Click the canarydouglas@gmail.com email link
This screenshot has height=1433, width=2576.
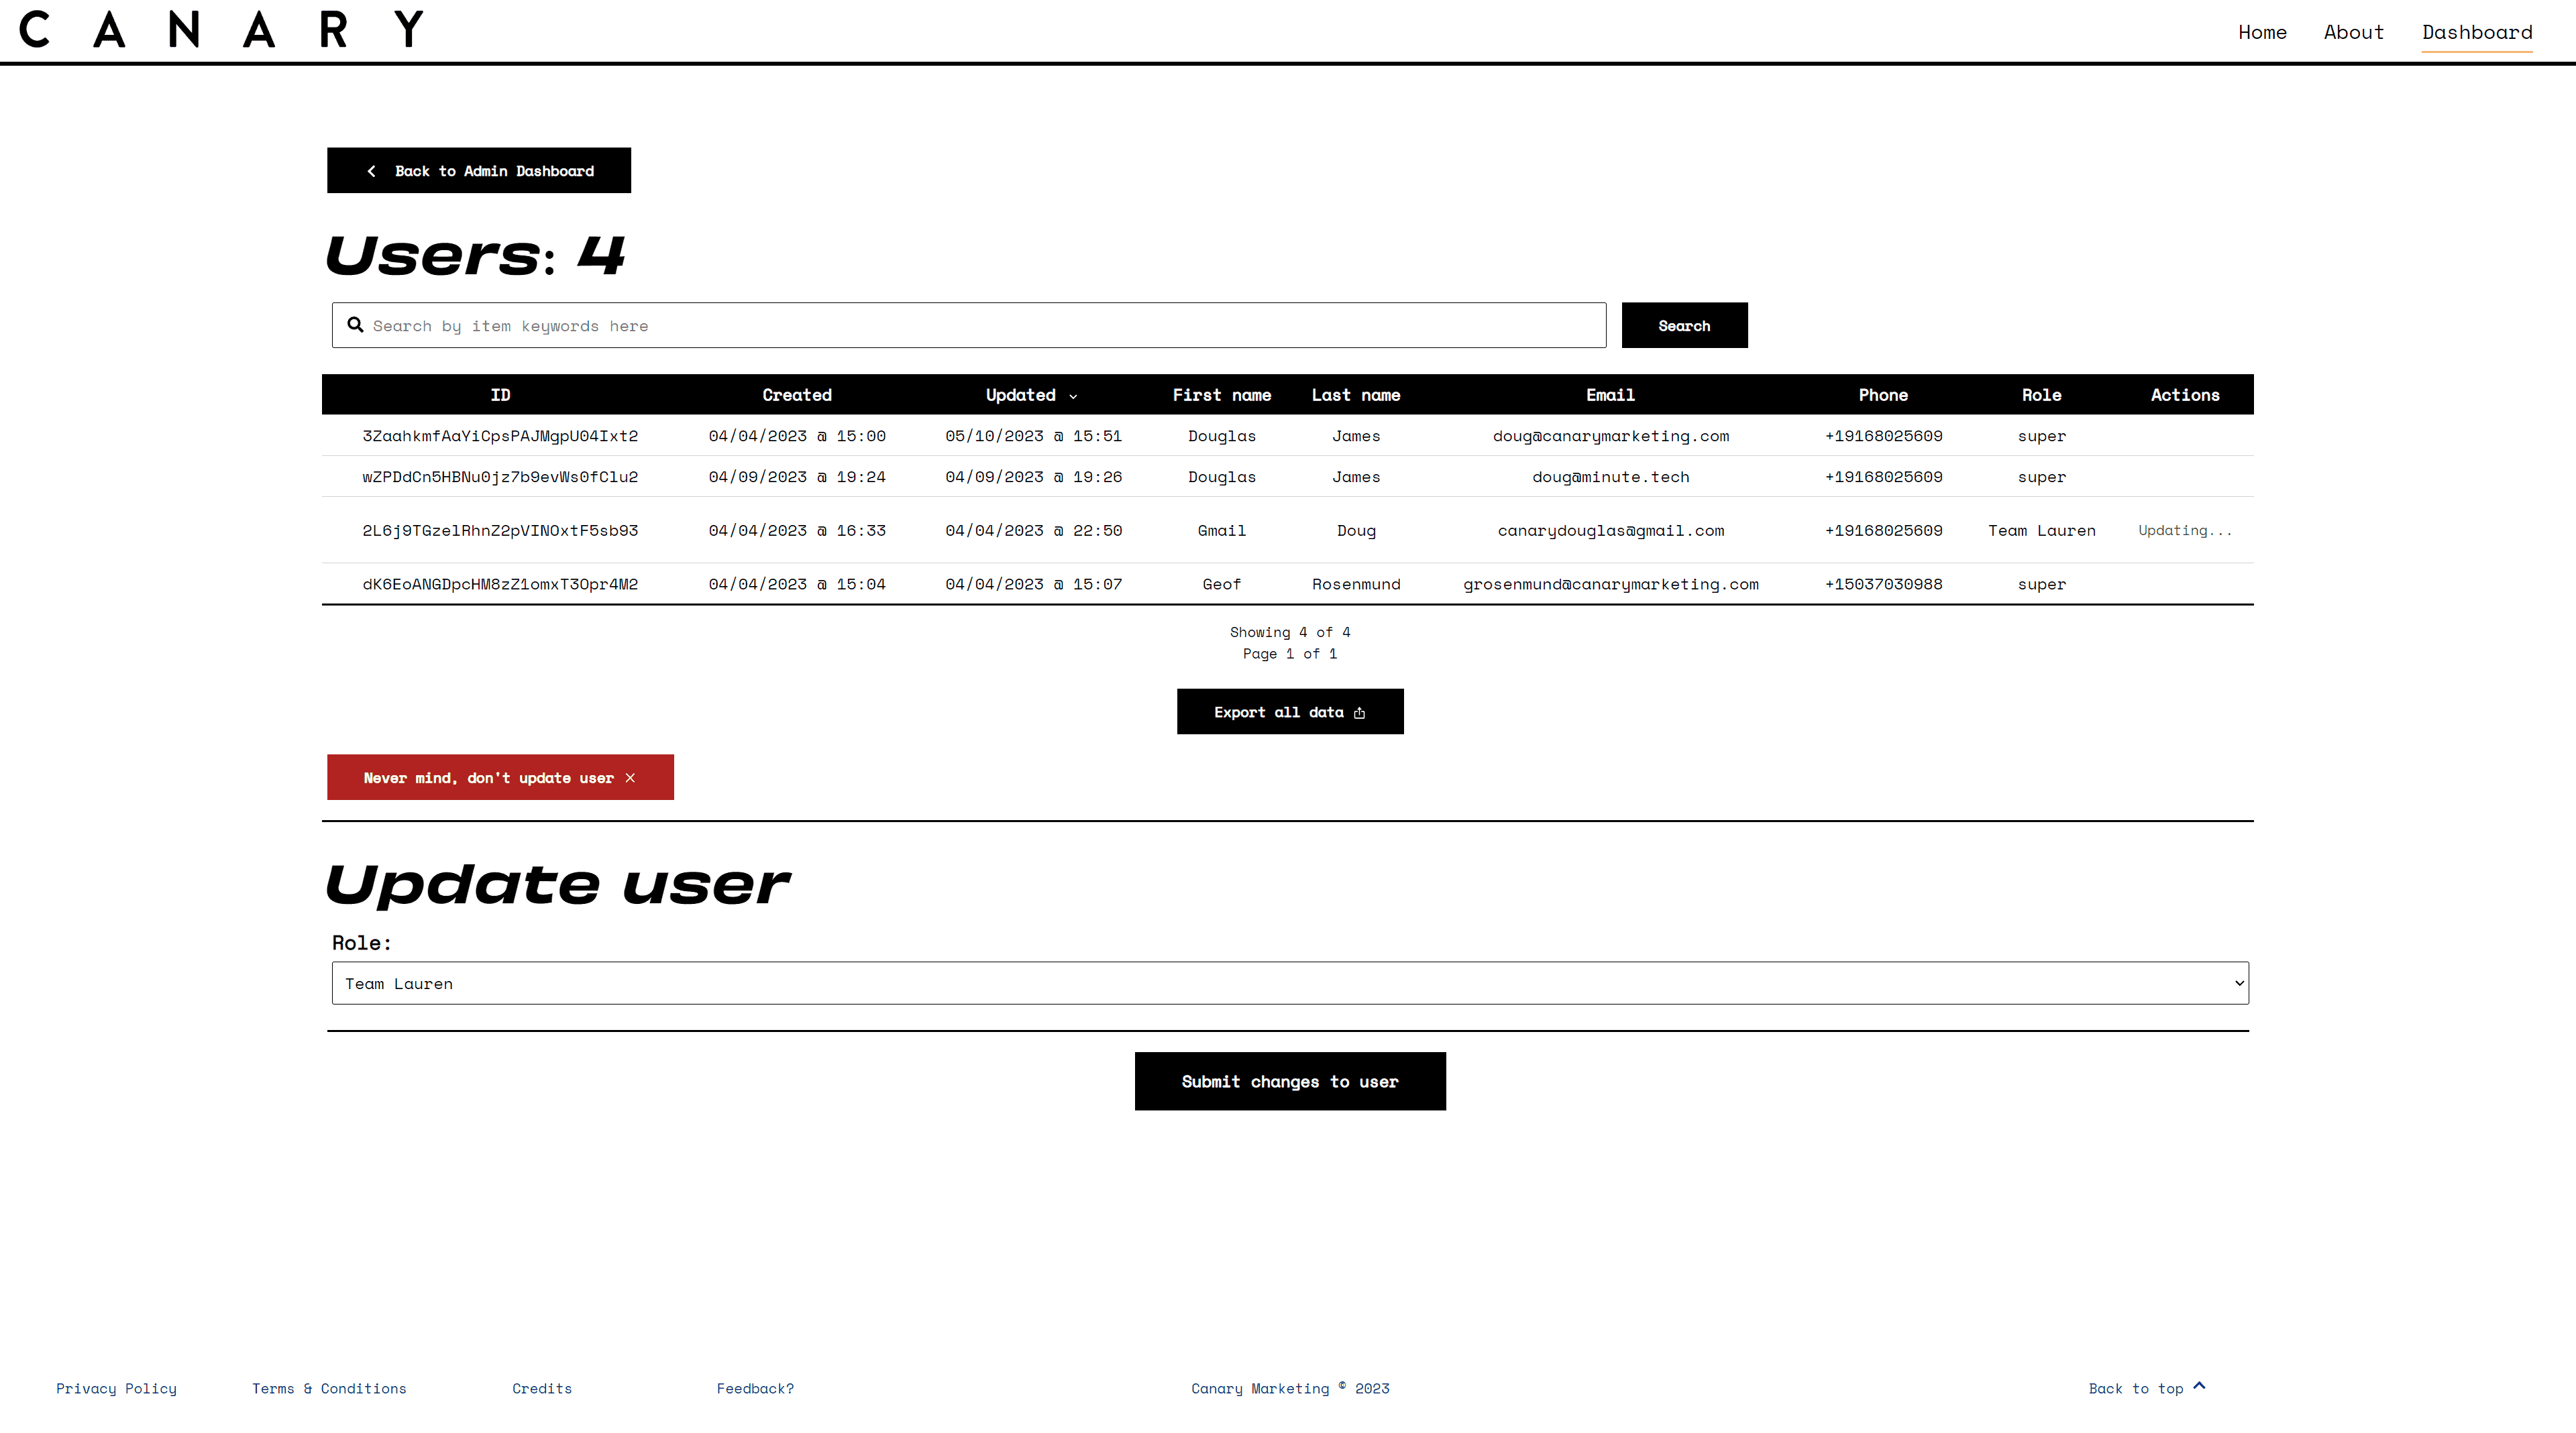[1607, 530]
